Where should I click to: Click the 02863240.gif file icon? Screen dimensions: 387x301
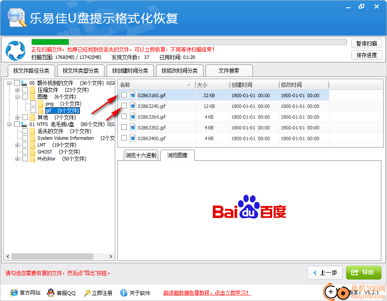tap(133, 106)
